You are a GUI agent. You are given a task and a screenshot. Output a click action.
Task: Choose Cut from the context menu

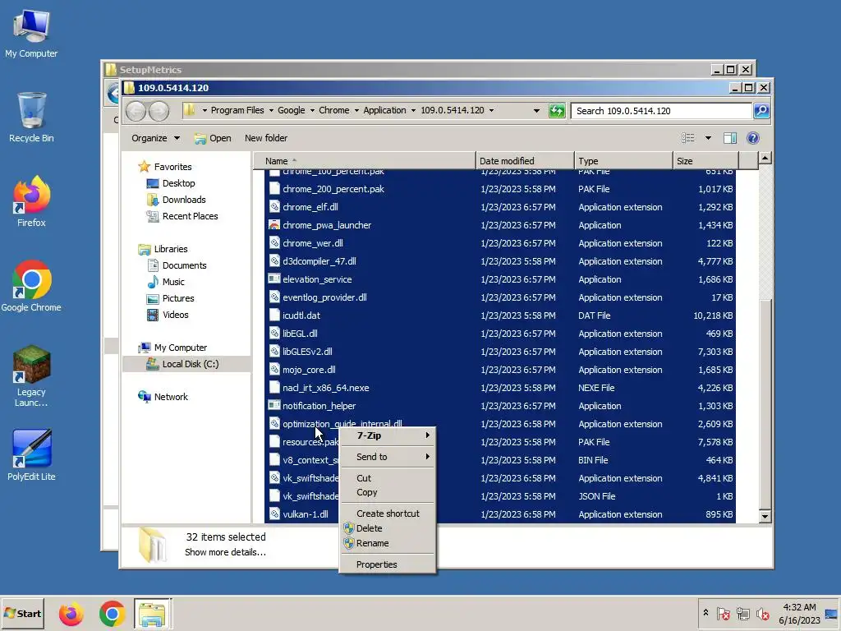tap(388, 478)
